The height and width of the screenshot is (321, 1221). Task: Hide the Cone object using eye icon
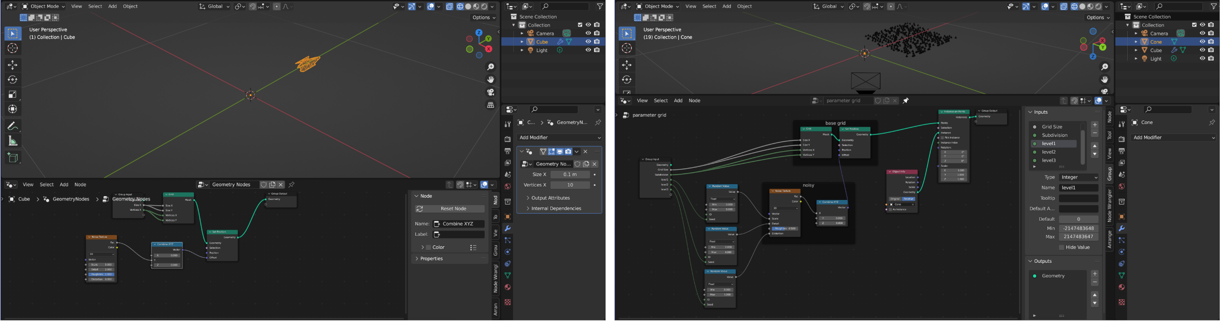[x=1202, y=42]
